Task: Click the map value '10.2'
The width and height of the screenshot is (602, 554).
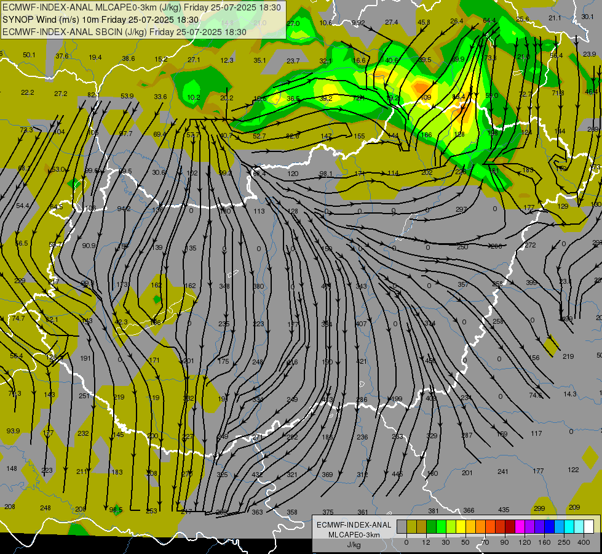Action: pyautogui.click(x=194, y=98)
